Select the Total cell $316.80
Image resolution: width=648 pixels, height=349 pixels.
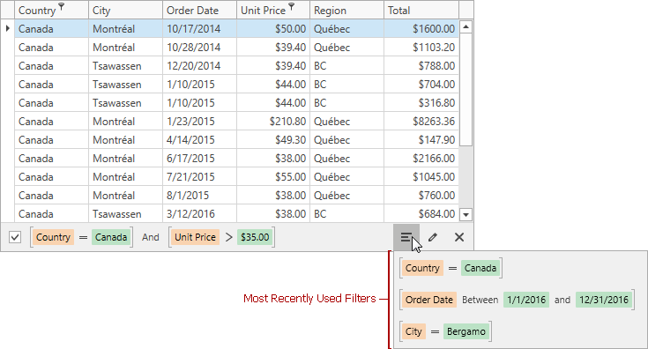click(421, 103)
